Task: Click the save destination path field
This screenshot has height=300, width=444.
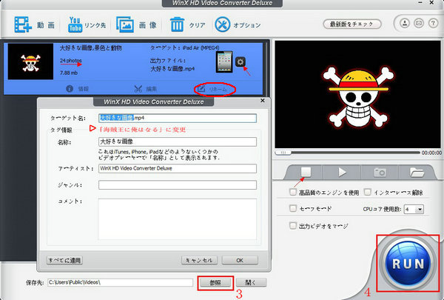Action: coord(121,282)
